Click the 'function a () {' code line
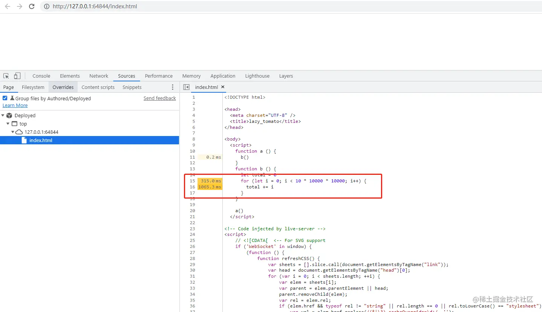Screen dimensions: 542x312 point(256,151)
